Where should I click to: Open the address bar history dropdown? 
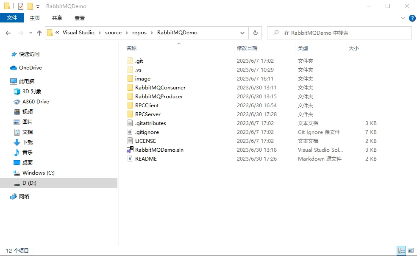[x=242, y=33]
